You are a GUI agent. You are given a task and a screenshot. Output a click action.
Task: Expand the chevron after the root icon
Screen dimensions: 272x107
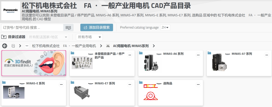tap(20, 46)
